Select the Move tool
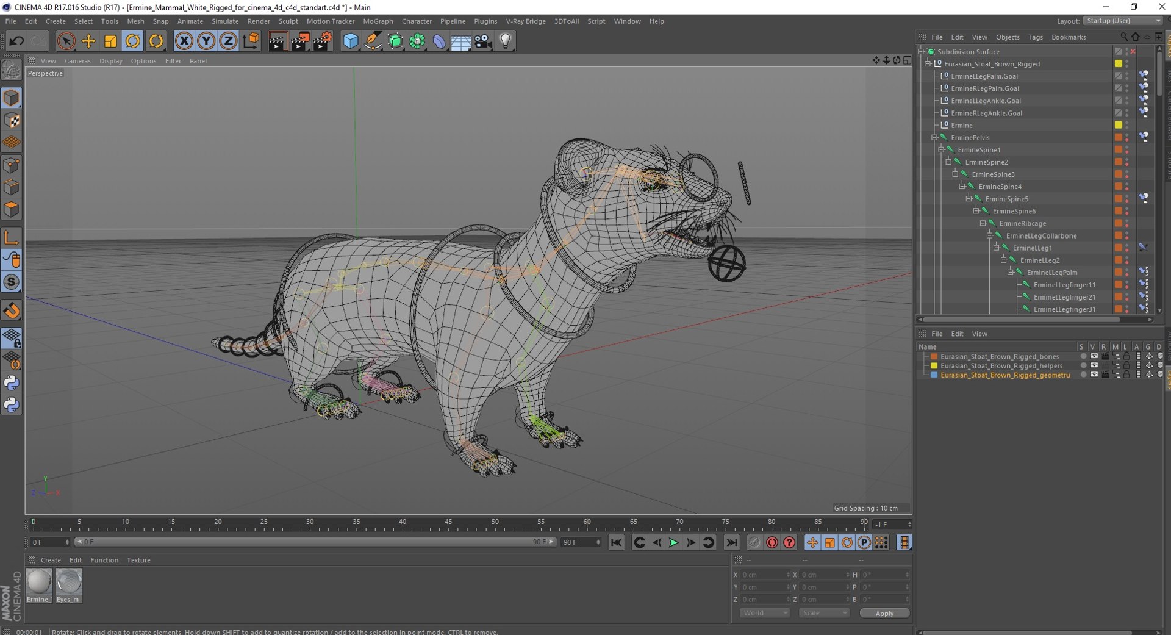1171x635 pixels. (x=88, y=41)
